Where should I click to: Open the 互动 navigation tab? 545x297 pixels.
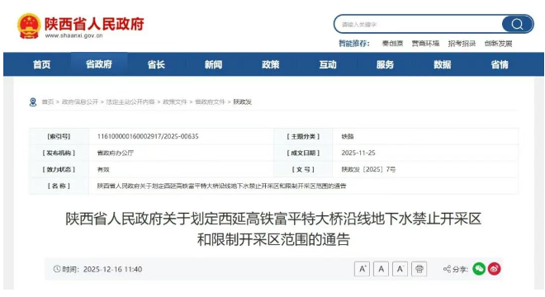tap(328, 64)
